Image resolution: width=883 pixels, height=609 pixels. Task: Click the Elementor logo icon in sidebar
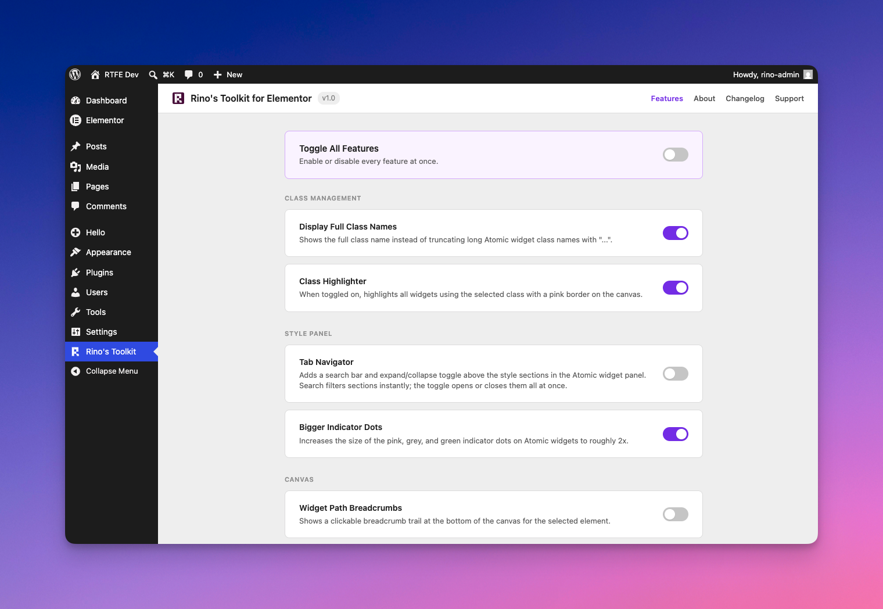tap(76, 120)
